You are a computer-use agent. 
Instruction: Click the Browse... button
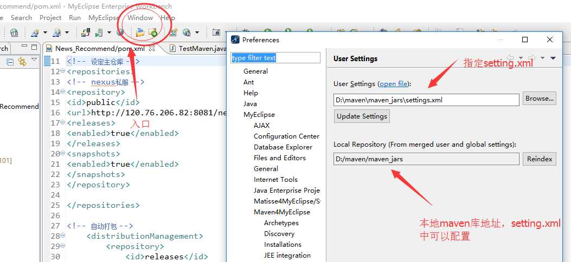[x=540, y=99]
